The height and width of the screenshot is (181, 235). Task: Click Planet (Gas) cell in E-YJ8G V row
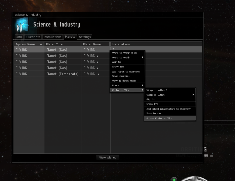point(57,56)
